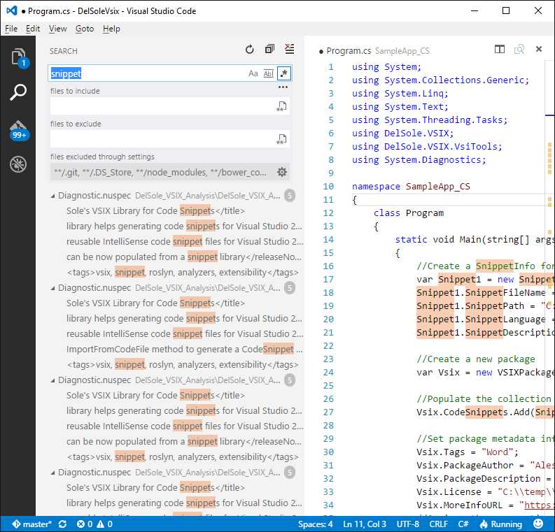Screen dimensions: 555x532
Task: Change indentation via Spaces: 4
Action: 315,524
